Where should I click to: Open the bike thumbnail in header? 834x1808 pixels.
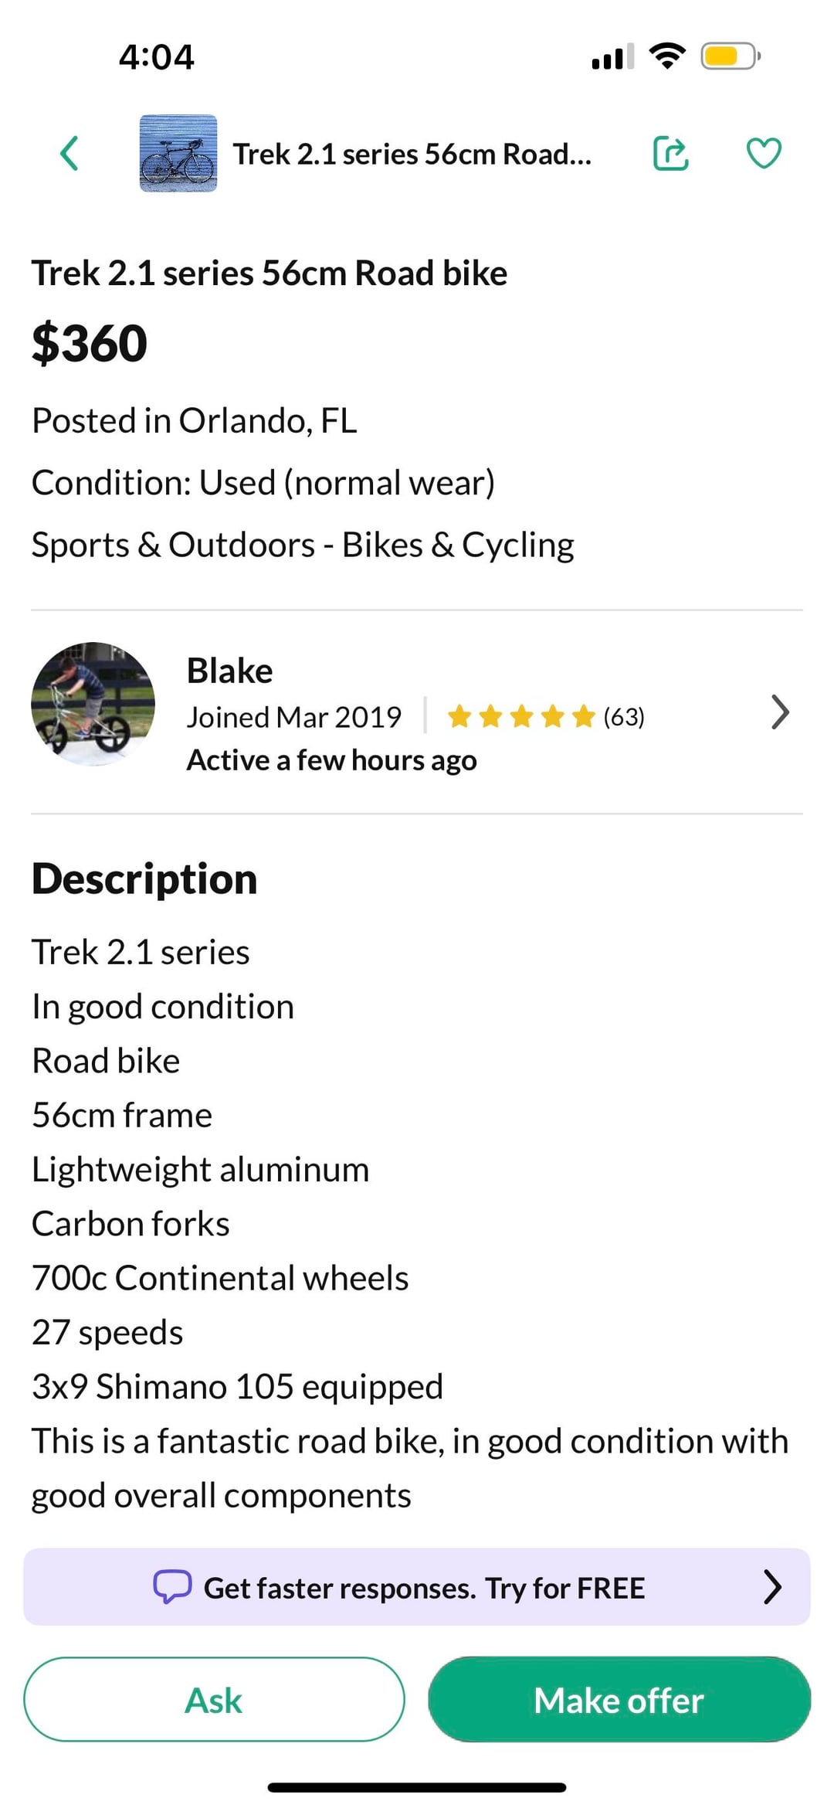point(178,153)
